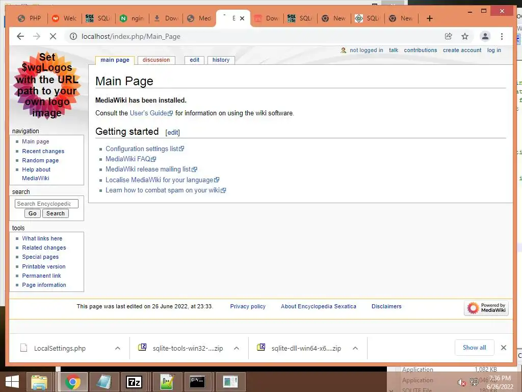The image size is (522, 392).
Task: Open the Chrome three-dot menu
Action: tap(502, 36)
